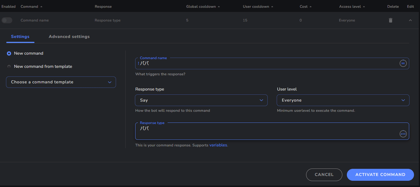Click the user cooldown value 15
Viewport: 420px width, 187px height.
coord(245,20)
